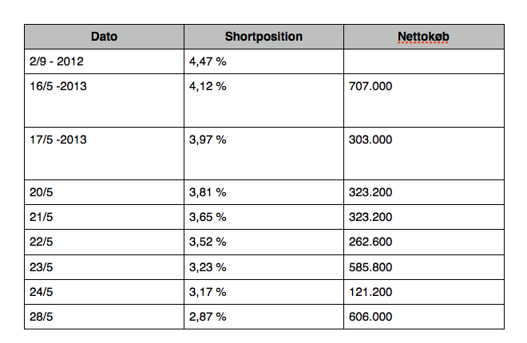Click the 20/5 date cell
This screenshot has height=343, width=527.
click(x=104, y=192)
